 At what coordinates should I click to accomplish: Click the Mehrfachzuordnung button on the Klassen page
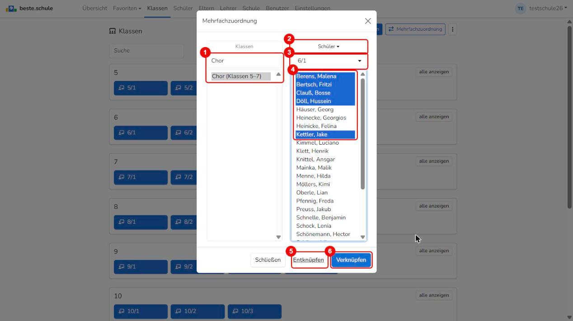pyautogui.click(x=415, y=29)
